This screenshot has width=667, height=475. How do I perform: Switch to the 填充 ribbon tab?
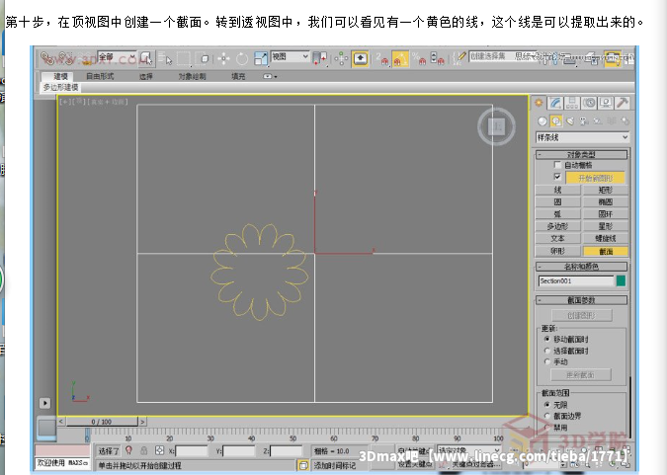coord(238,77)
